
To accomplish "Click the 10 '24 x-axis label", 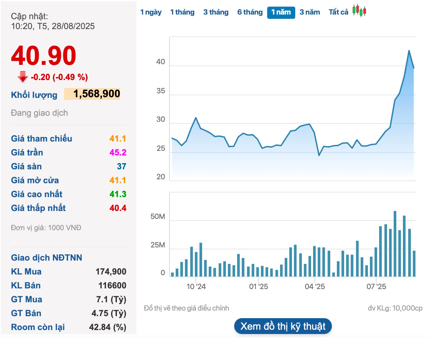I will coord(196,286).
